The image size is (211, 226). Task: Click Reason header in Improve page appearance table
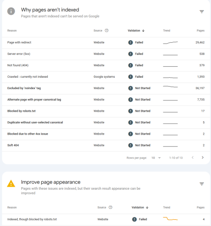click(x=12, y=207)
